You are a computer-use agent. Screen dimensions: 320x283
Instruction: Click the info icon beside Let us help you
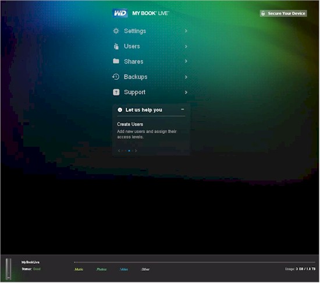[120, 110]
